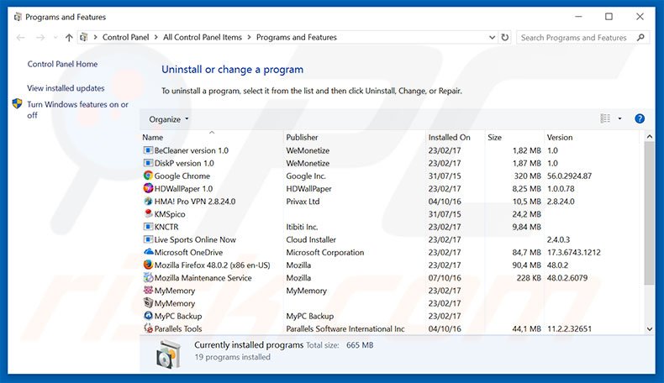Viewport: 664px width, 383px height.
Task: Select the Google Chrome icon in list
Action: coord(148,176)
